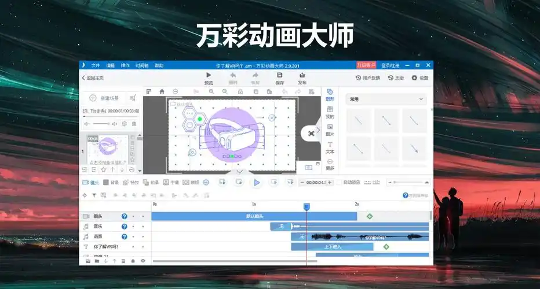Open the circled-minus more icon above canvas

tap(176, 91)
